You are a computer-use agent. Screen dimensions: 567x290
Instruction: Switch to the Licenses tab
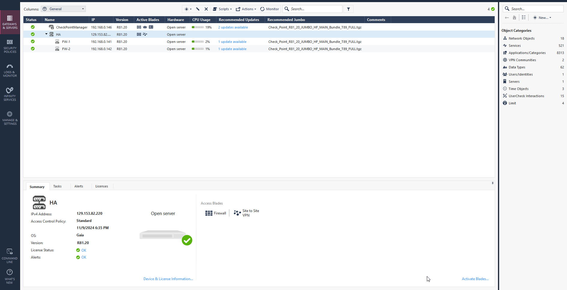[x=101, y=186]
